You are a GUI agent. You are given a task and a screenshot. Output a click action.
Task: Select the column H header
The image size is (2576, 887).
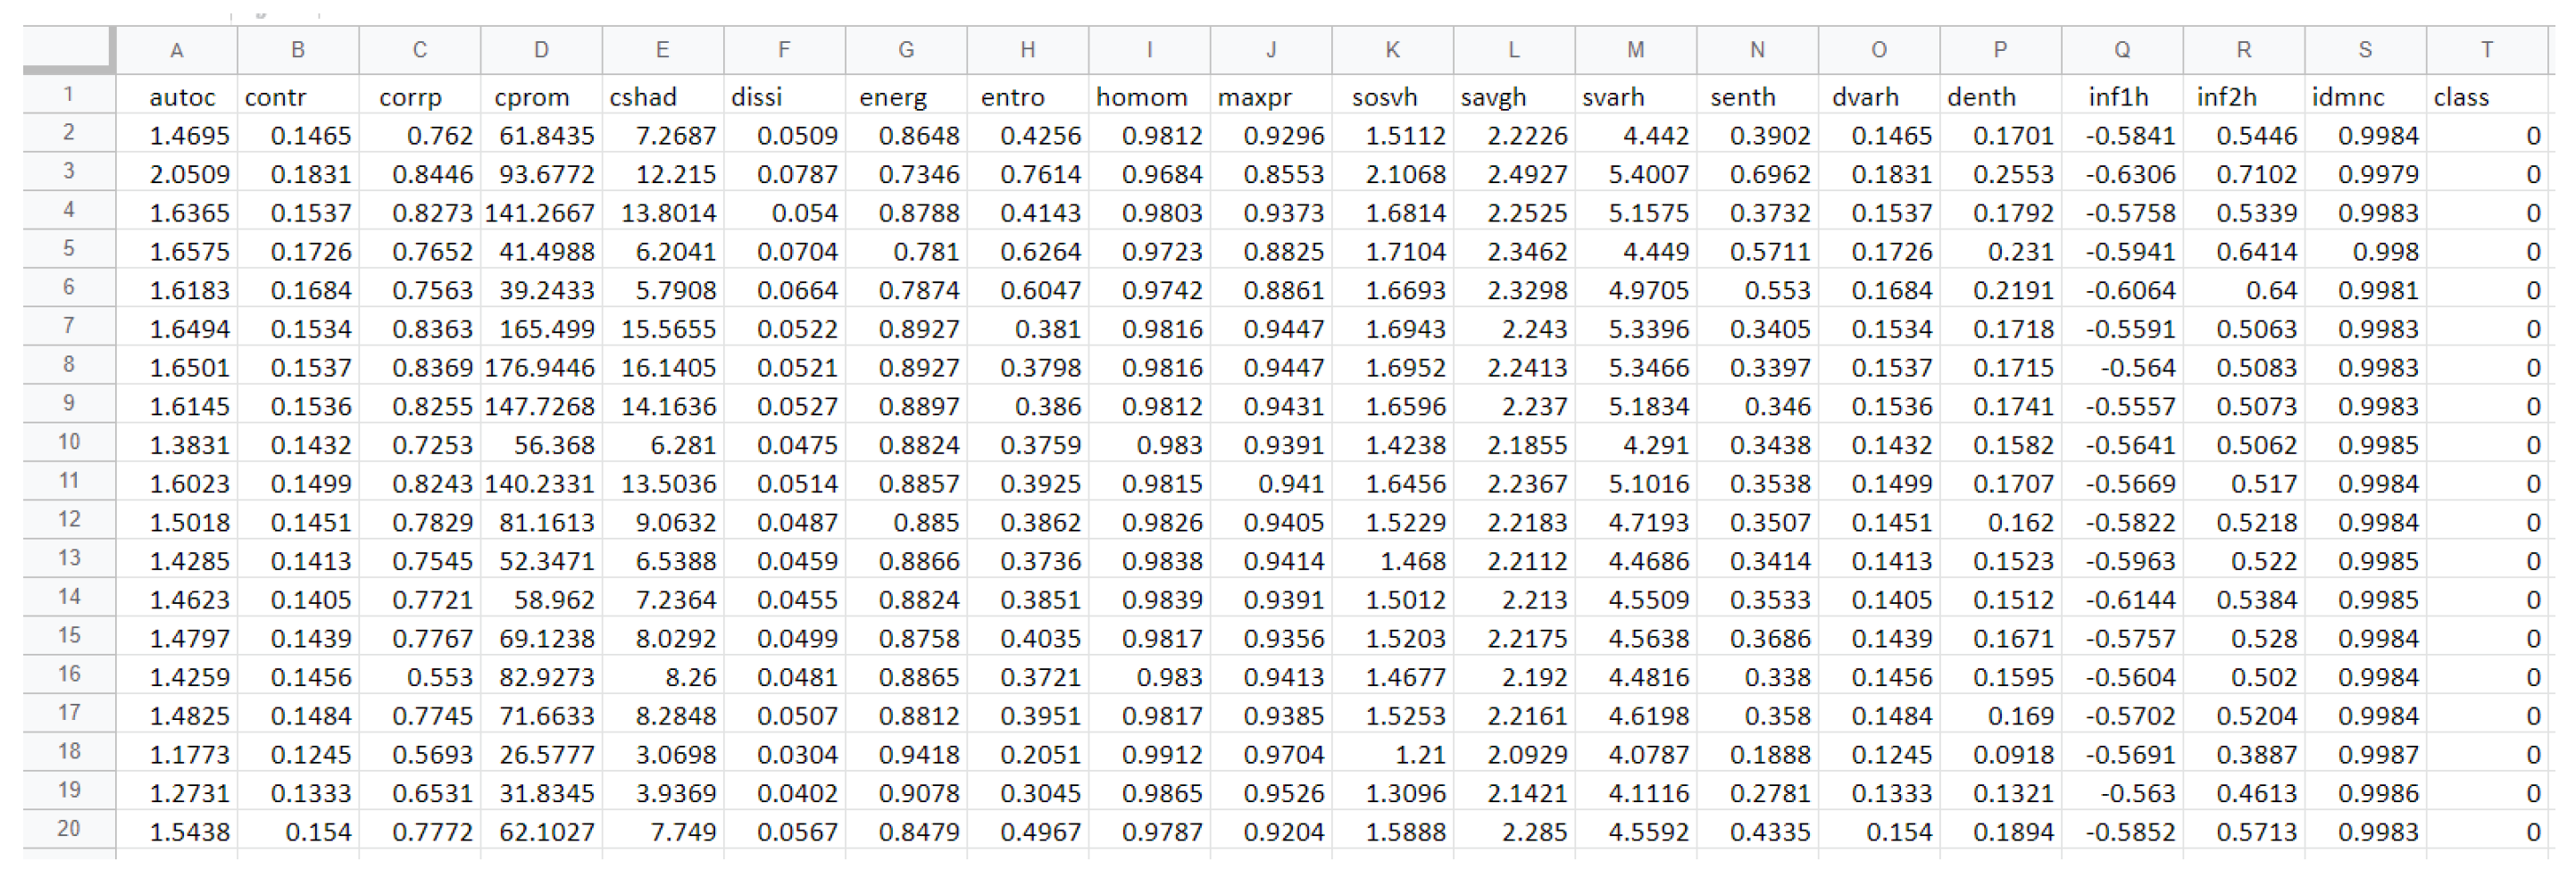pos(1027,50)
